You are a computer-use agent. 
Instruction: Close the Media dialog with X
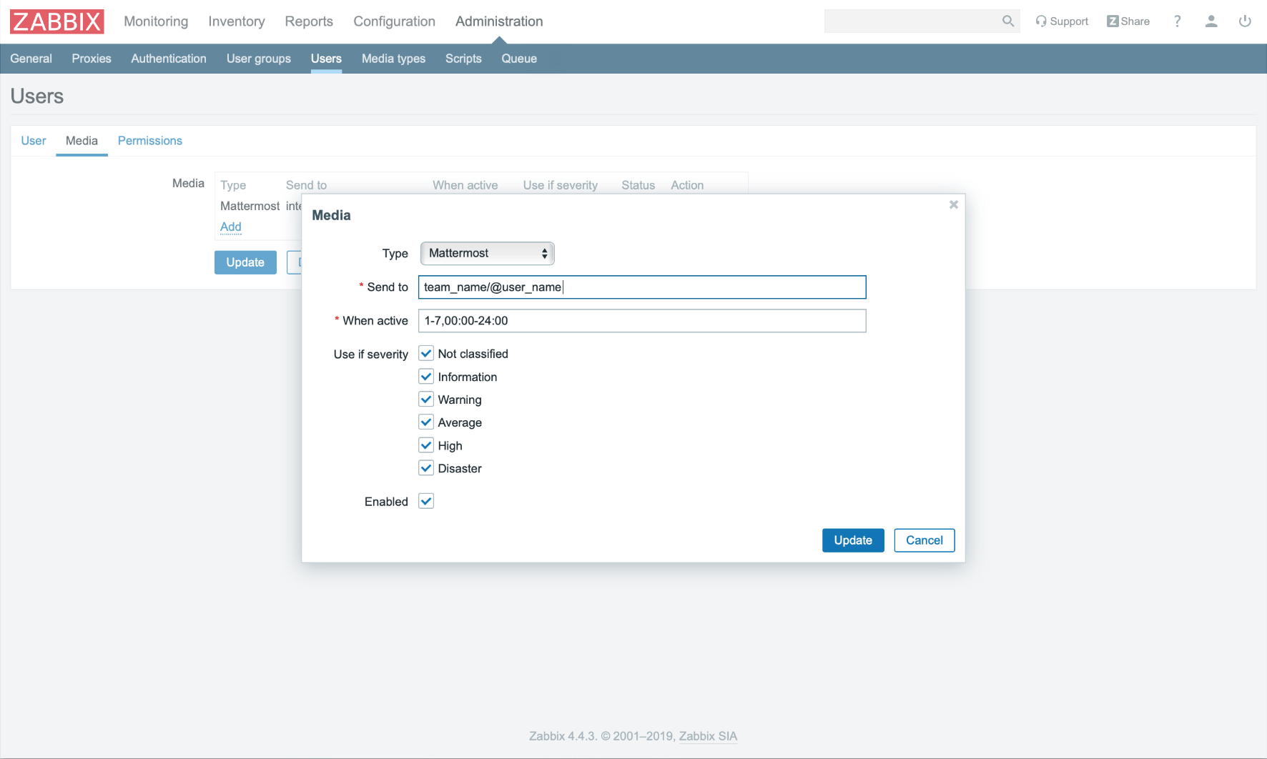953,205
